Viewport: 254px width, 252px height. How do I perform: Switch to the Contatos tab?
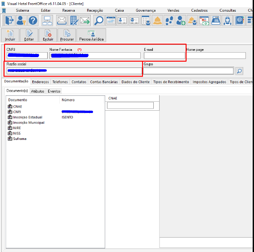click(x=79, y=82)
